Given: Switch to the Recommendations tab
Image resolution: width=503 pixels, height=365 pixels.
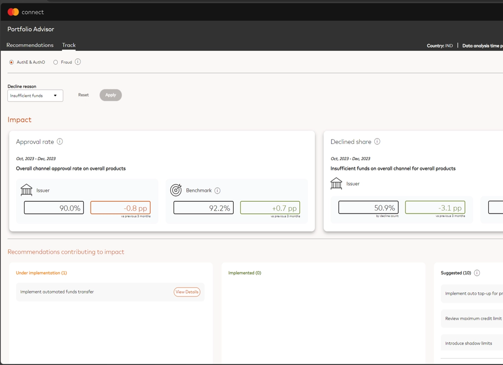Looking at the screenshot, I should coord(30,45).
